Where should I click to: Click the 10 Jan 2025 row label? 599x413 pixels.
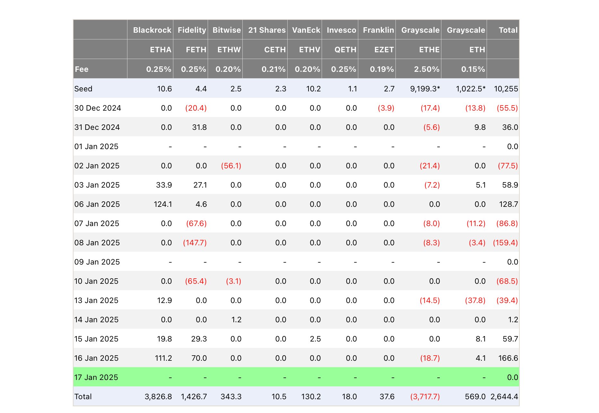coord(96,281)
